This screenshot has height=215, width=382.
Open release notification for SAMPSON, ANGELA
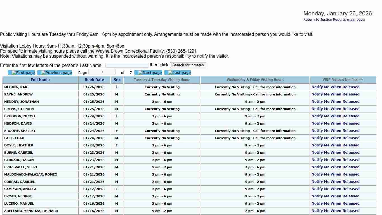point(335,189)
